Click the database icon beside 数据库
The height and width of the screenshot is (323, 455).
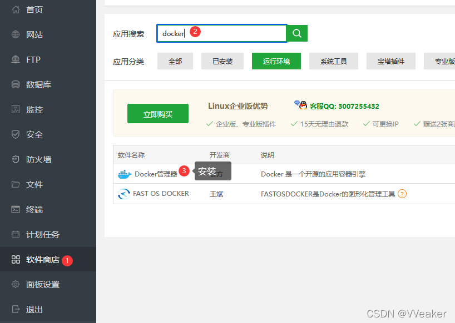16,84
